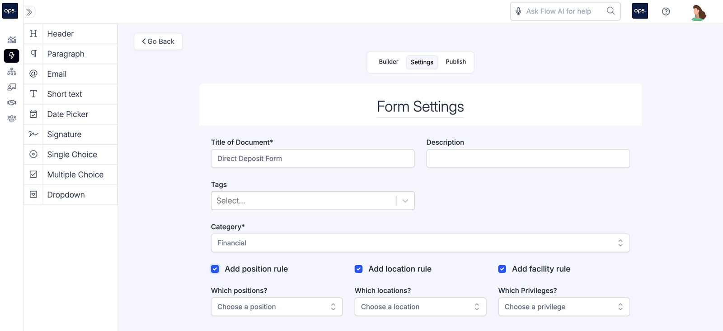Click the Description input field
This screenshot has width=723, height=331.
tap(528, 159)
